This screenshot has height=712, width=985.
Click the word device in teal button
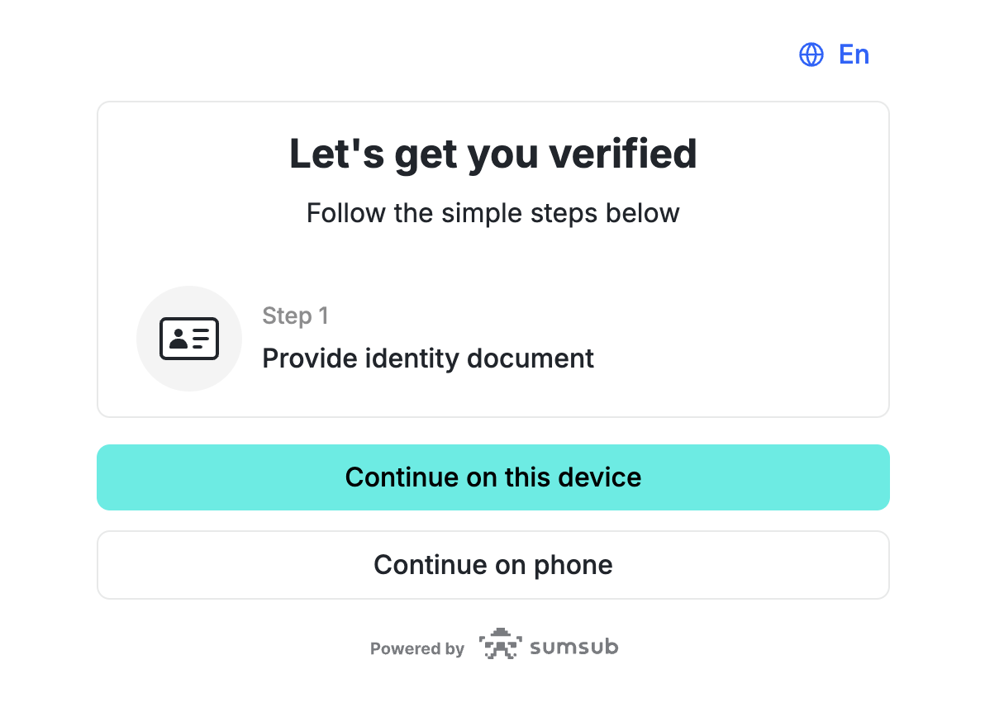(x=600, y=477)
